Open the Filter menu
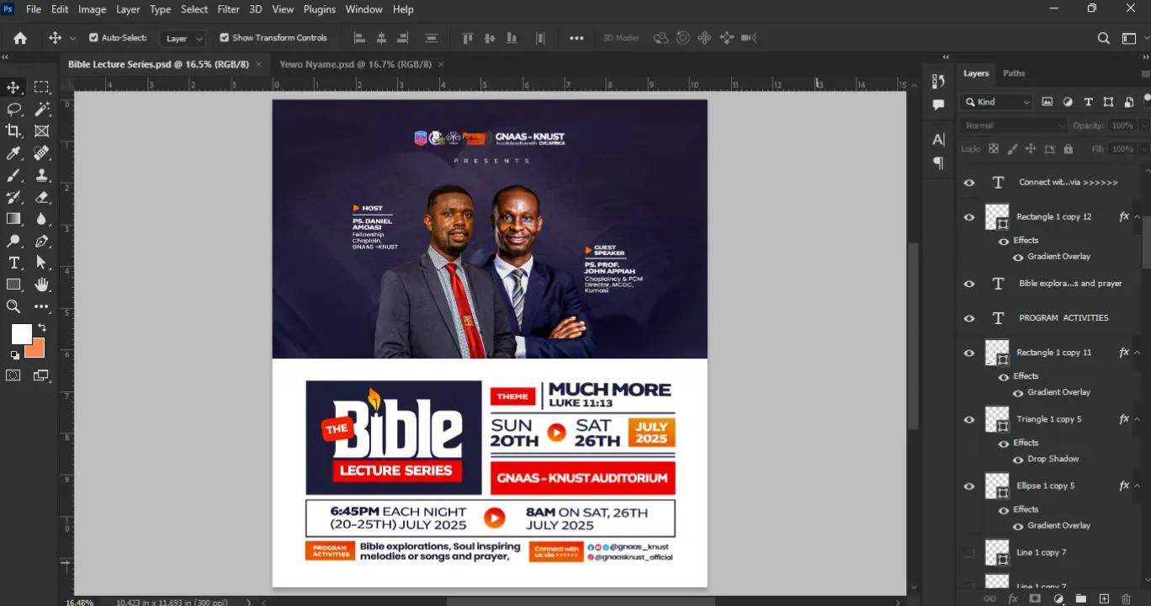 (x=228, y=9)
